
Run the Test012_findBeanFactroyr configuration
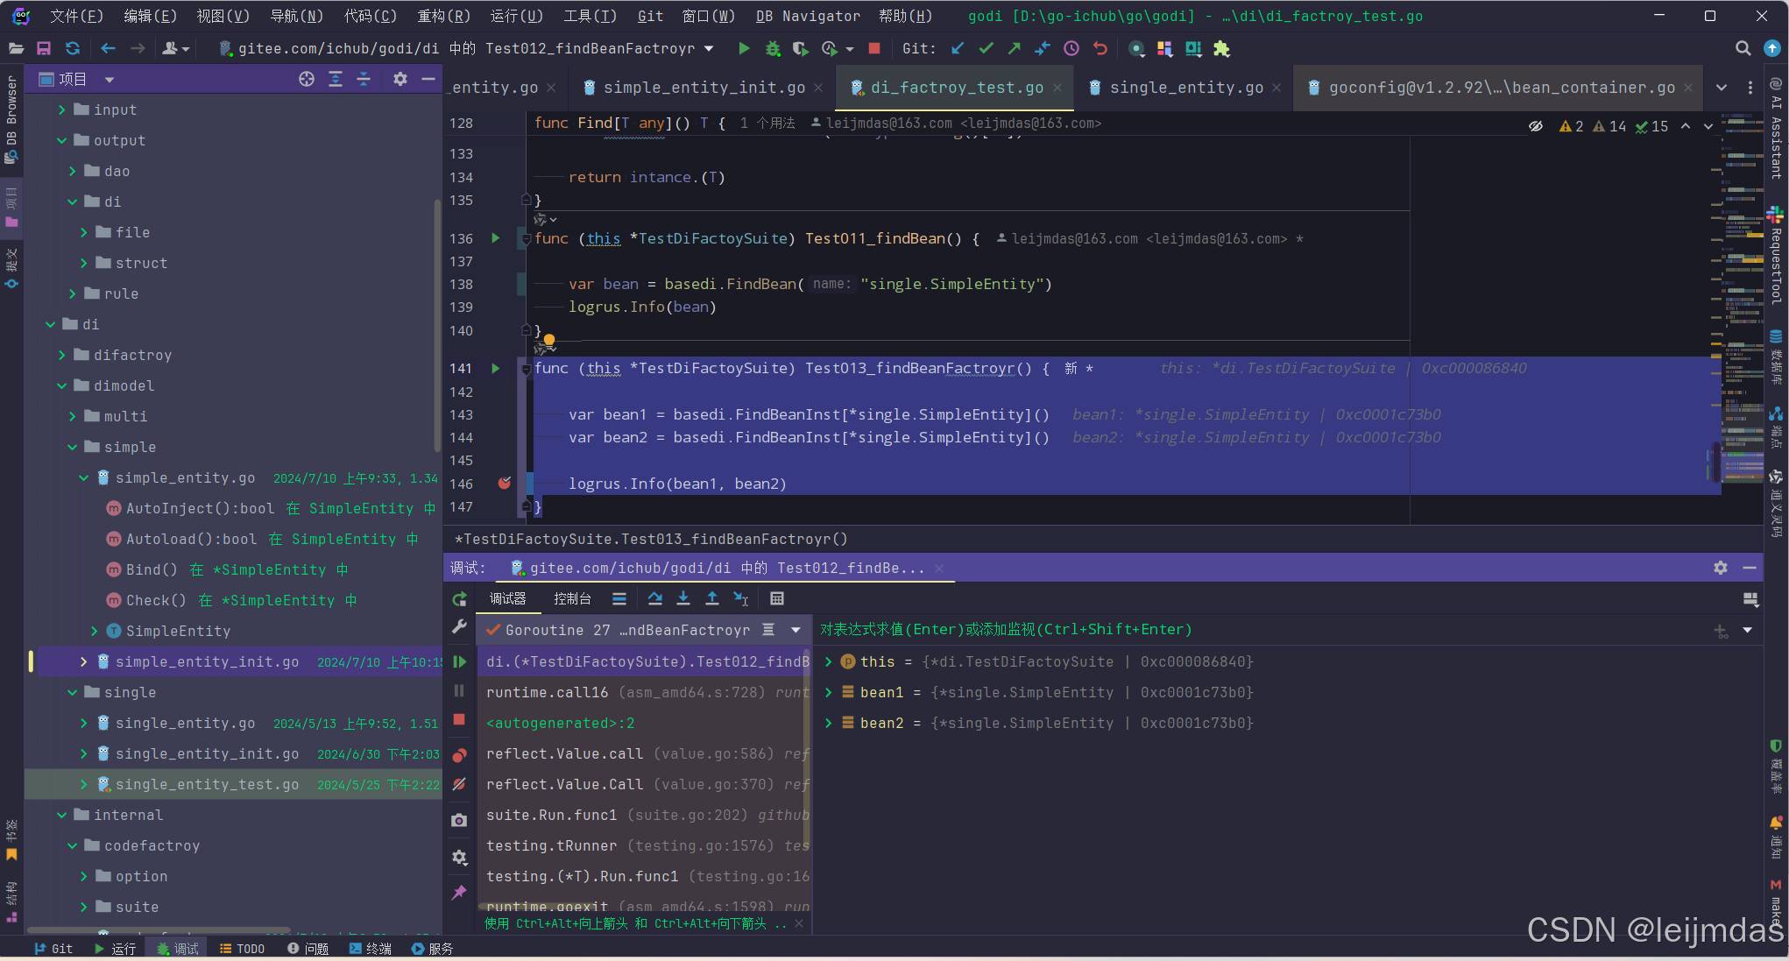744,49
